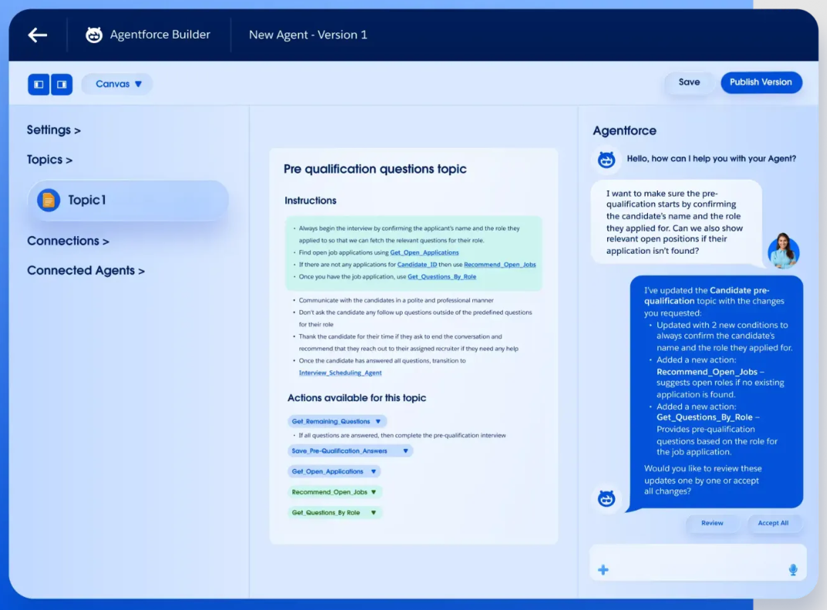Click the Review button in chat
827x610 pixels.
click(712, 523)
